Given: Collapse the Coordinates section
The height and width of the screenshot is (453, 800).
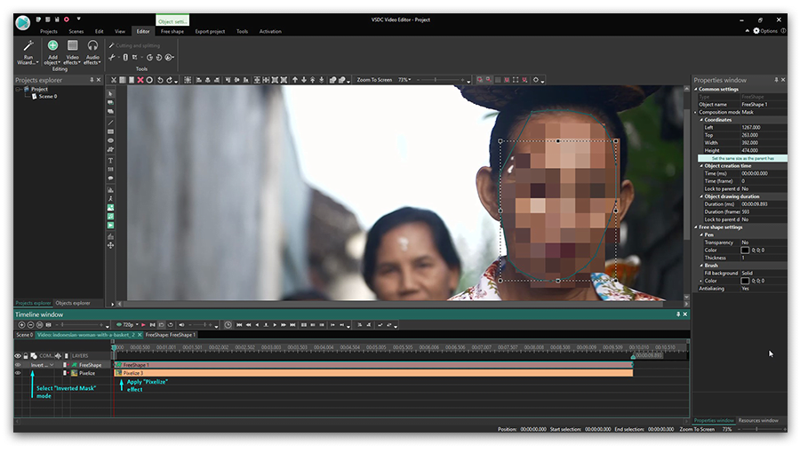Looking at the screenshot, I should [x=701, y=120].
